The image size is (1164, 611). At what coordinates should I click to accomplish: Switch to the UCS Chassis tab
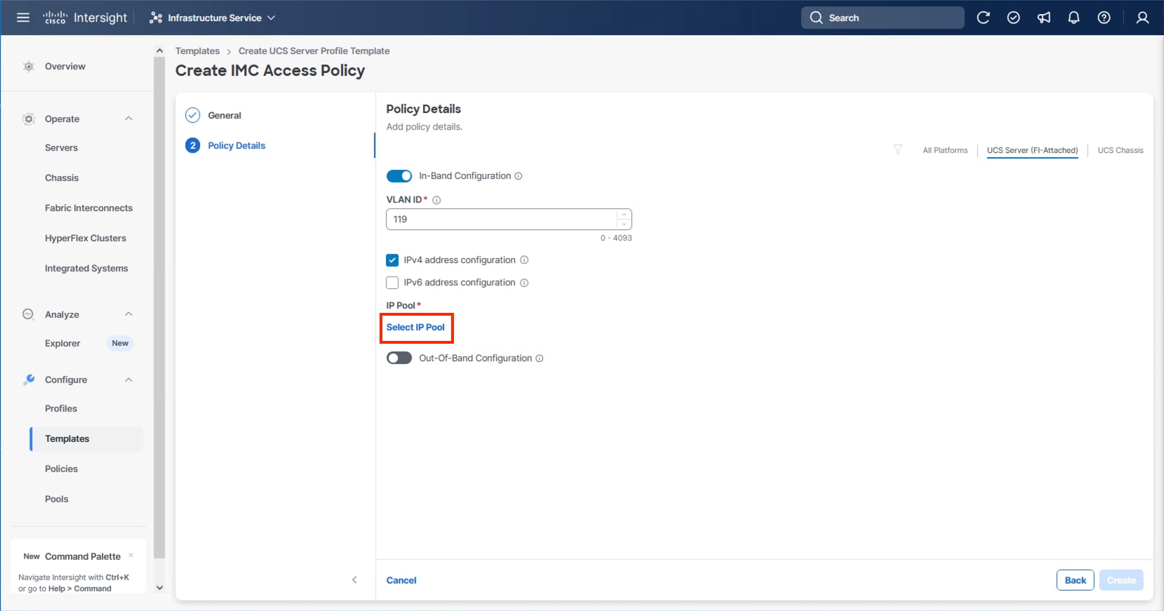[x=1120, y=150]
